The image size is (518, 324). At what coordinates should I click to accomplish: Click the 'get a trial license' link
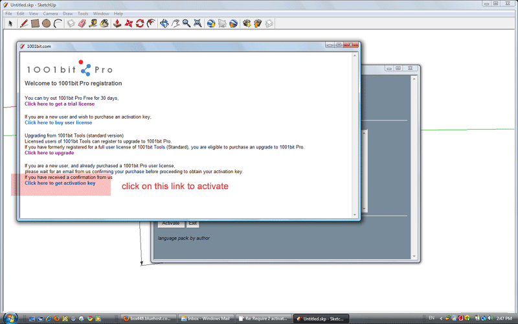coord(60,104)
